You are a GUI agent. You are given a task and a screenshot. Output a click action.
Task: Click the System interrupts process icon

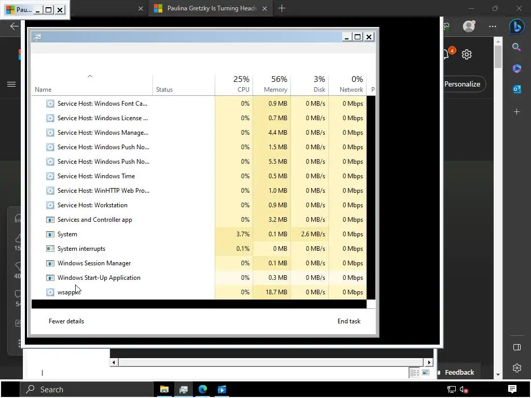[x=50, y=249]
